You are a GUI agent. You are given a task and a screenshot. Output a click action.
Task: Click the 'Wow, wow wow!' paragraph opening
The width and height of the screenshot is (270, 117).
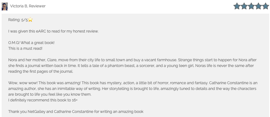click(23, 83)
